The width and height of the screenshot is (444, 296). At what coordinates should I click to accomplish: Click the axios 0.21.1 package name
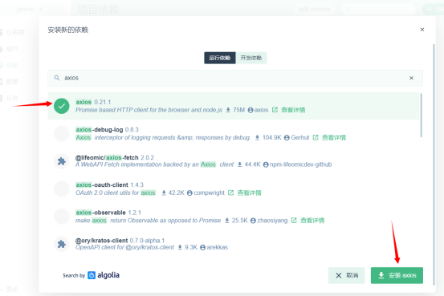coord(84,102)
